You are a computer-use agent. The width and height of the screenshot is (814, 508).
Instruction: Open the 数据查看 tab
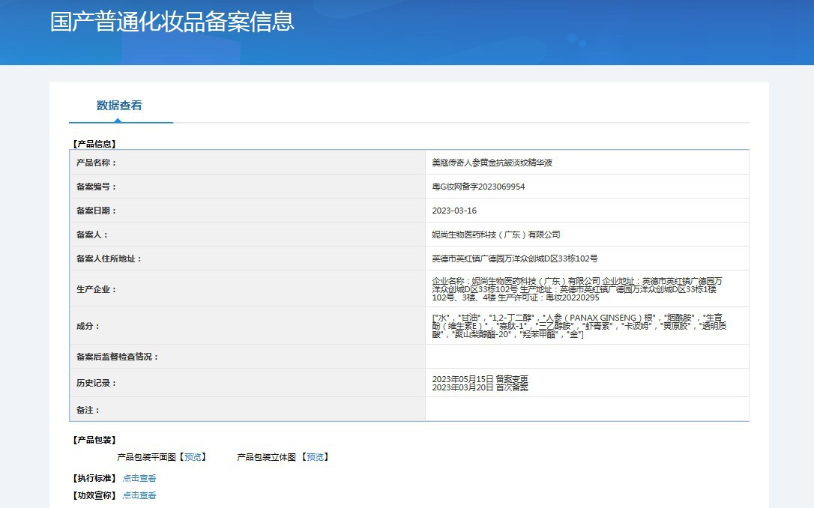pyautogui.click(x=119, y=106)
